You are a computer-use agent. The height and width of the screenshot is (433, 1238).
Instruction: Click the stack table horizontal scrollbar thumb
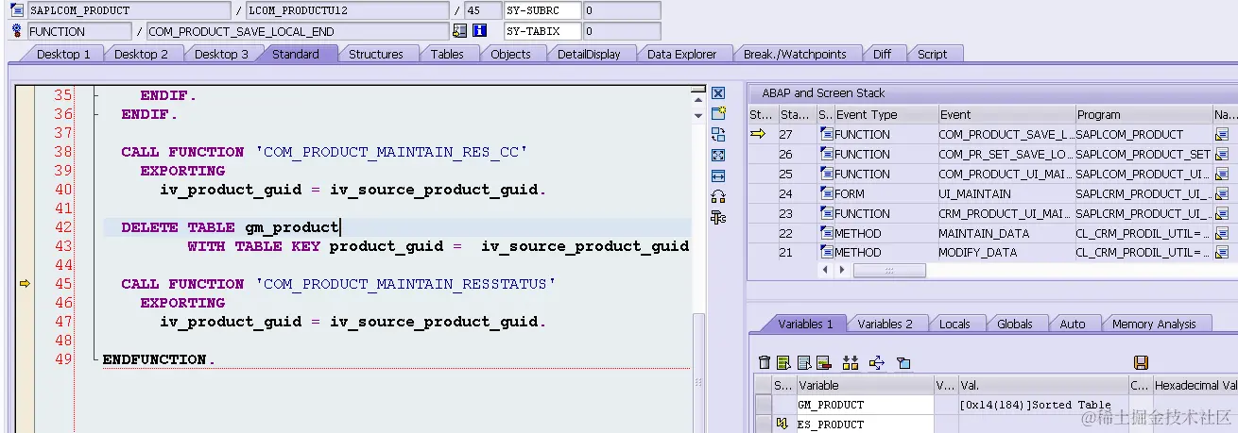click(889, 271)
